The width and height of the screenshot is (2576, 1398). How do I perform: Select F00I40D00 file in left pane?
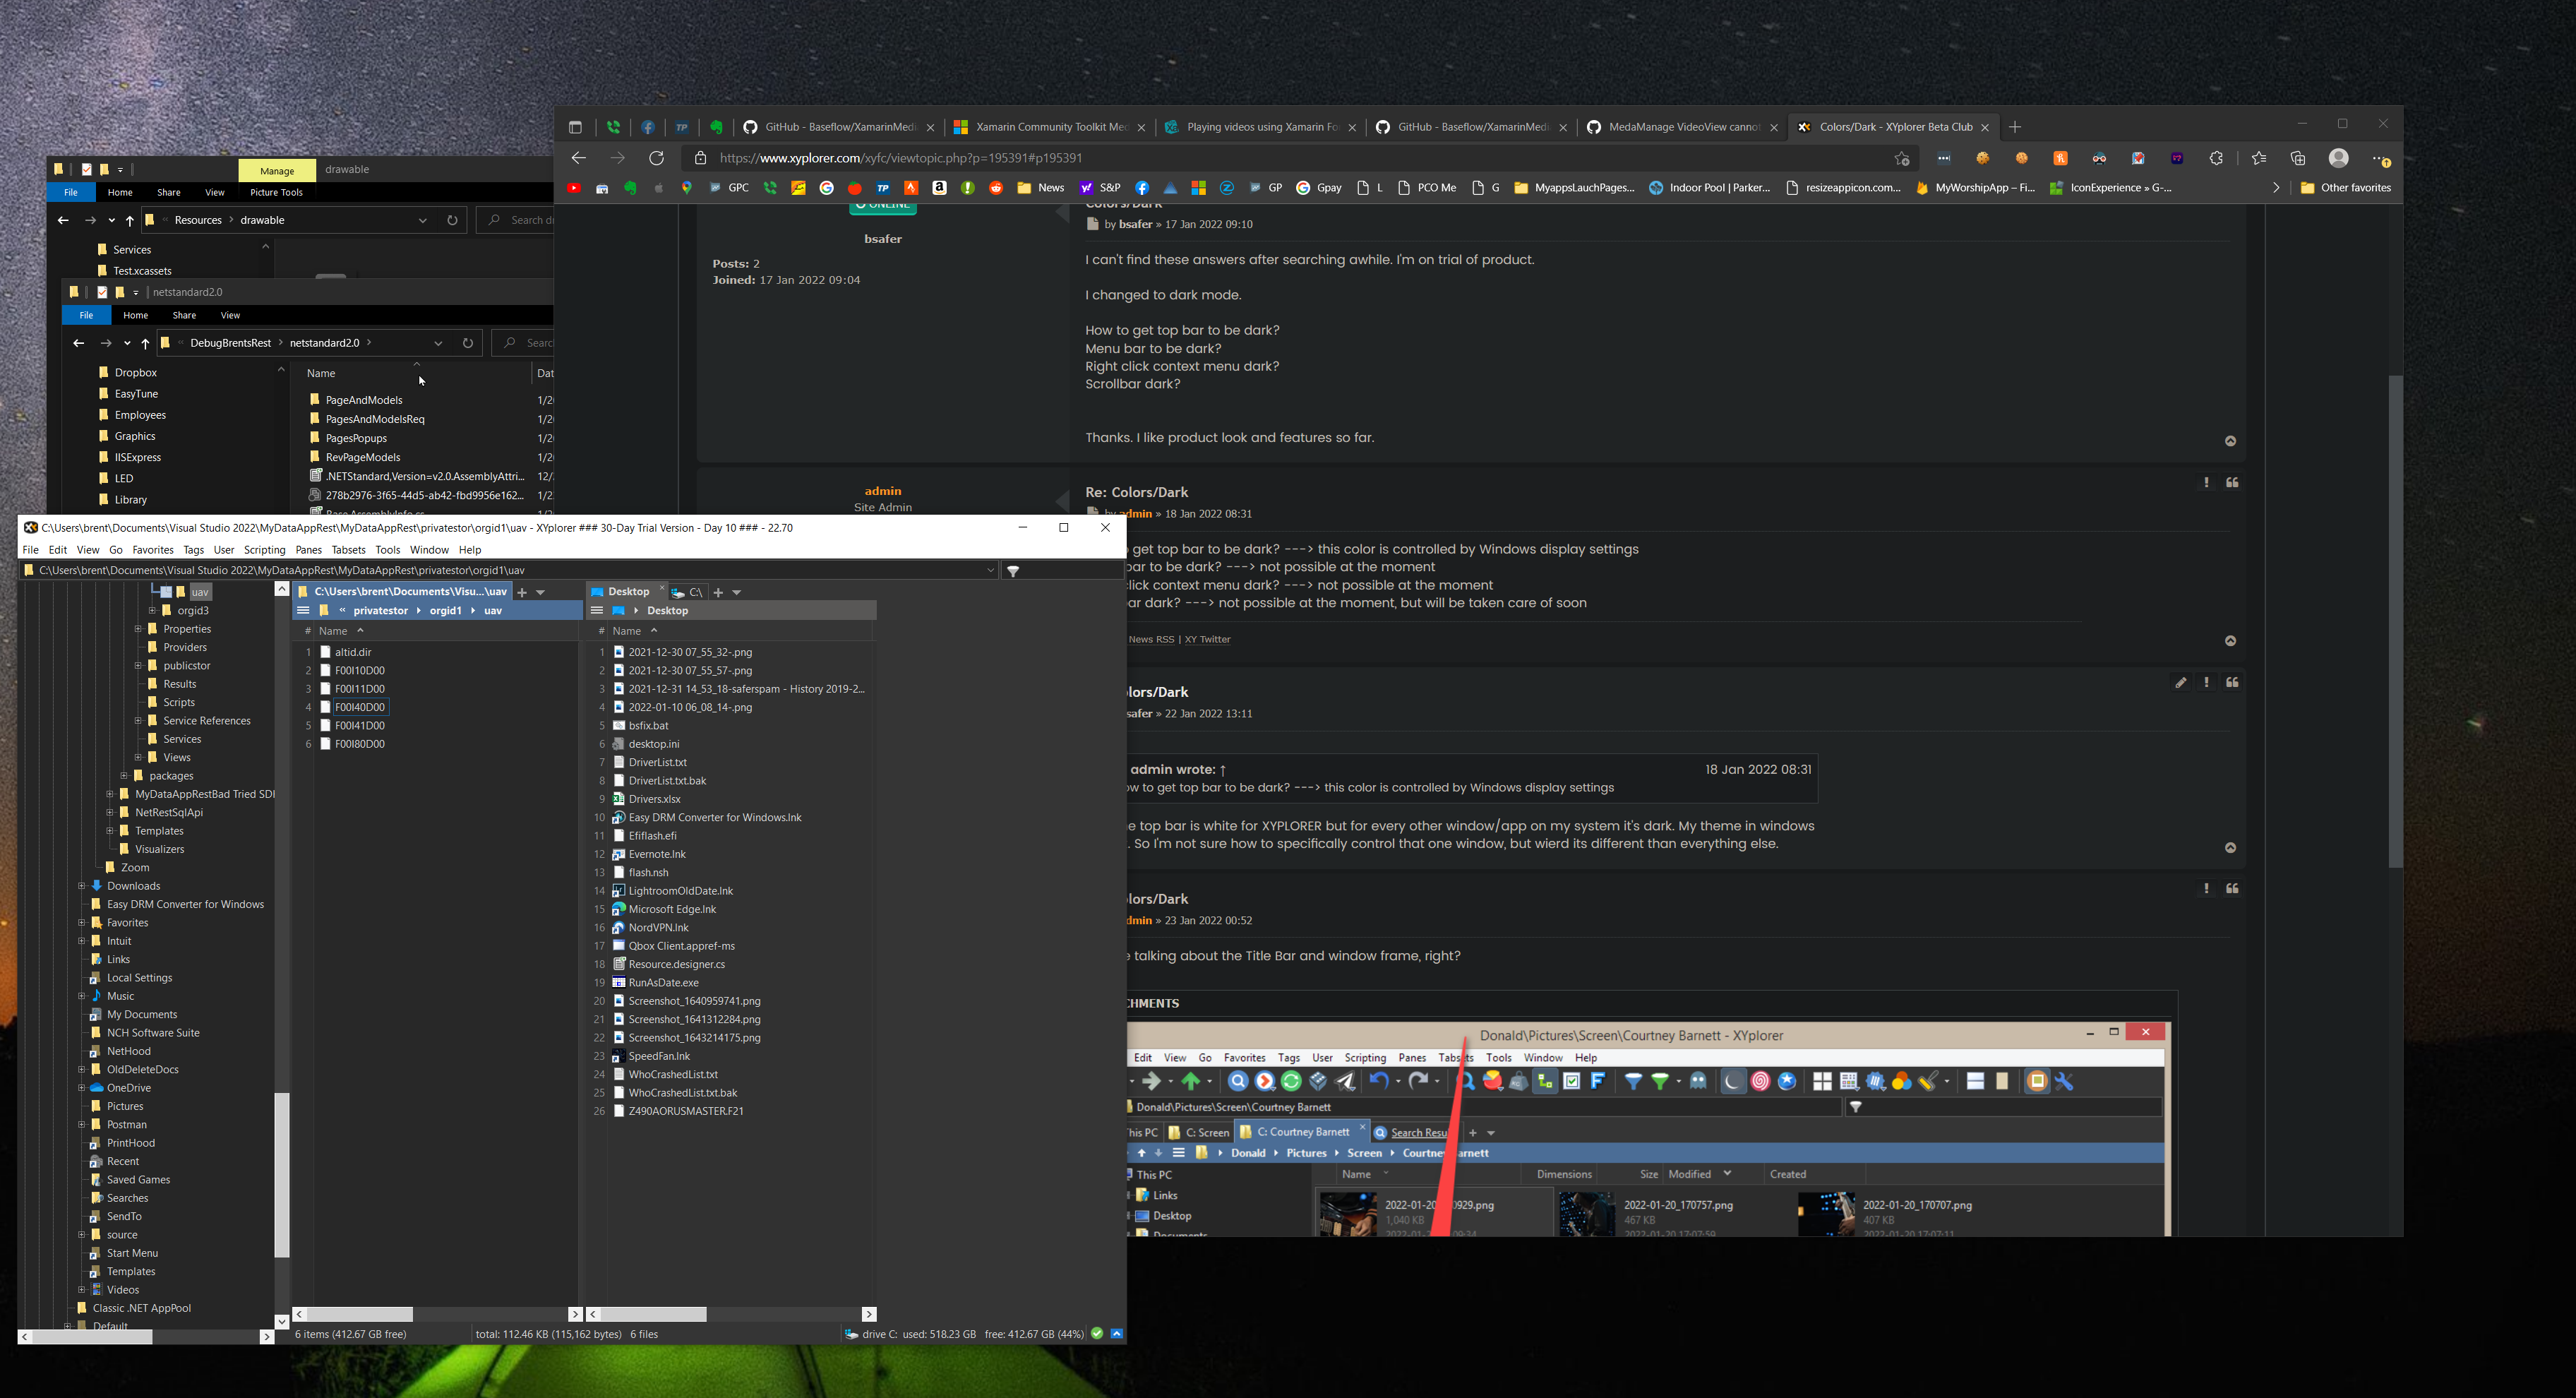(x=359, y=707)
